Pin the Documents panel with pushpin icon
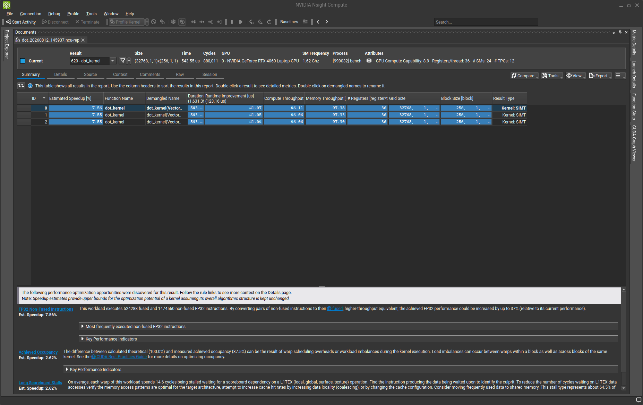Viewport: 643px width, 405px height. [620, 32]
